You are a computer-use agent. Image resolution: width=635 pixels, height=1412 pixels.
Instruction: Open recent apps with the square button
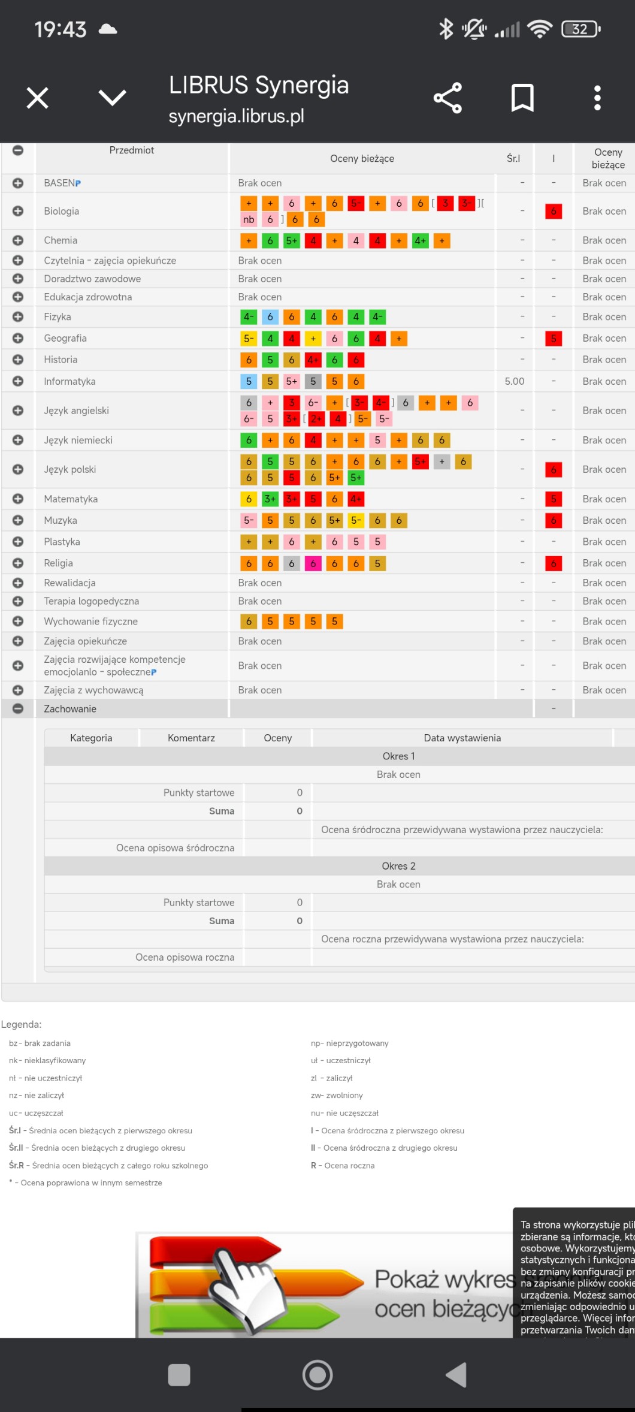[179, 1374]
